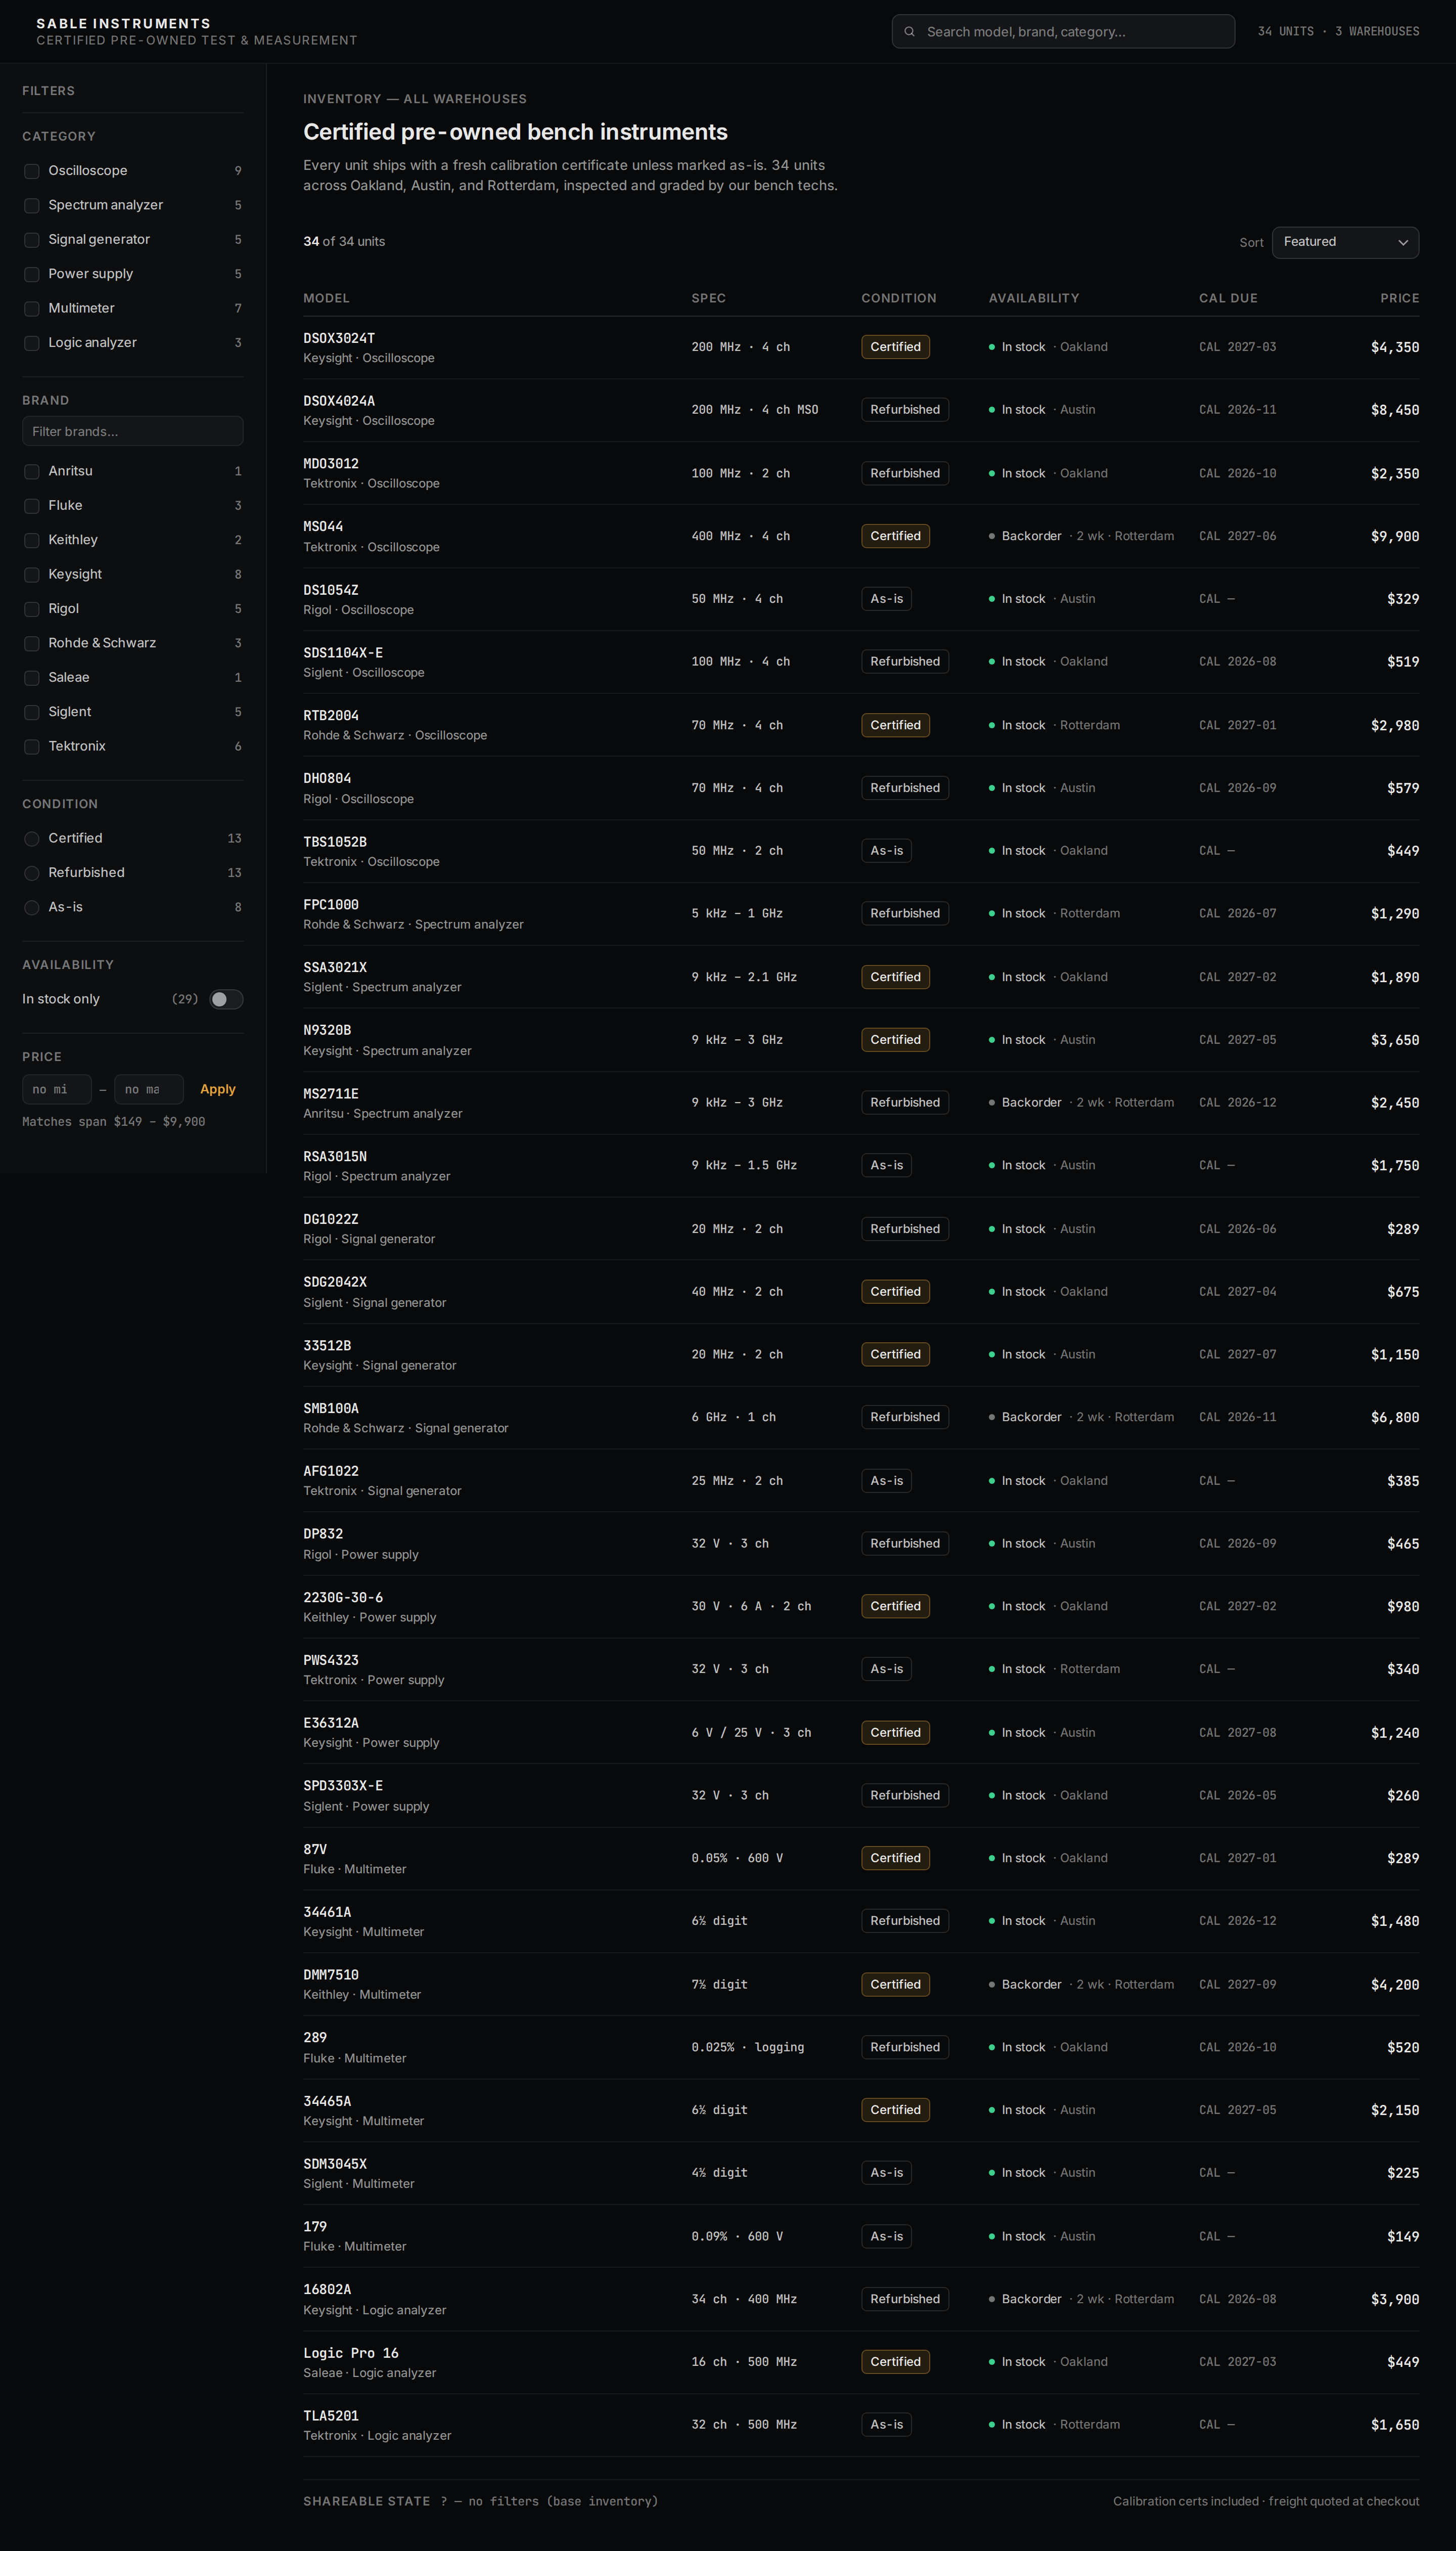1456x2551 pixels.
Task: Click the $9,900 price
Action: [x=1395, y=536]
